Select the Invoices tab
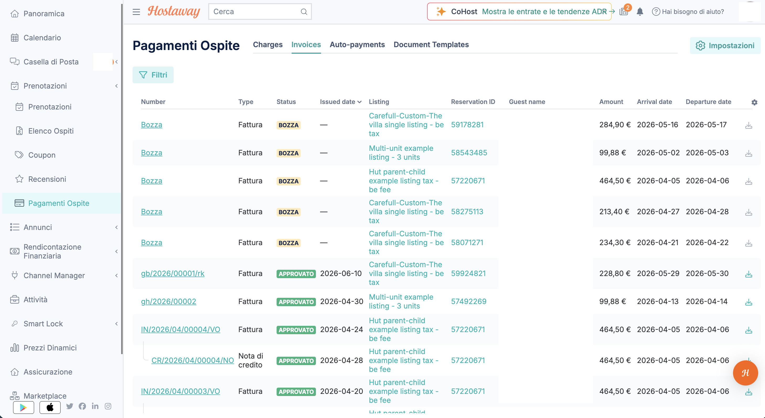The image size is (765, 418). (x=306, y=45)
